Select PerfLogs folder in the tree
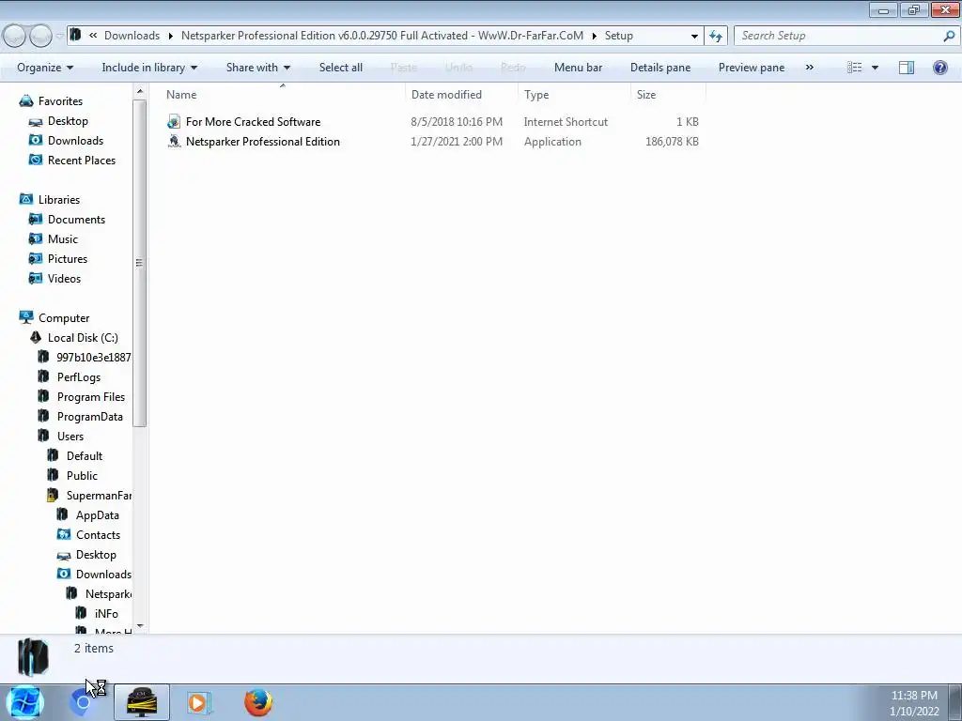The image size is (962, 721). point(79,377)
